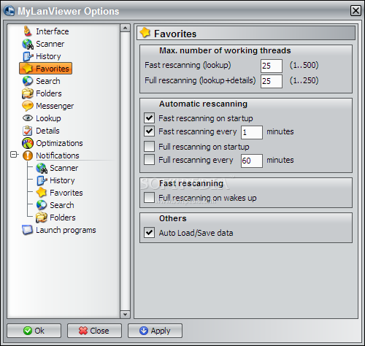The width and height of the screenshot is (365, 346).
Task: Select Scanner label in main options list
Action: point(50,44)
